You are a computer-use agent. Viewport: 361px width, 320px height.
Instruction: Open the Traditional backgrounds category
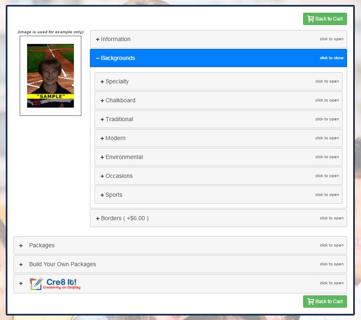(x=119, y=120)
